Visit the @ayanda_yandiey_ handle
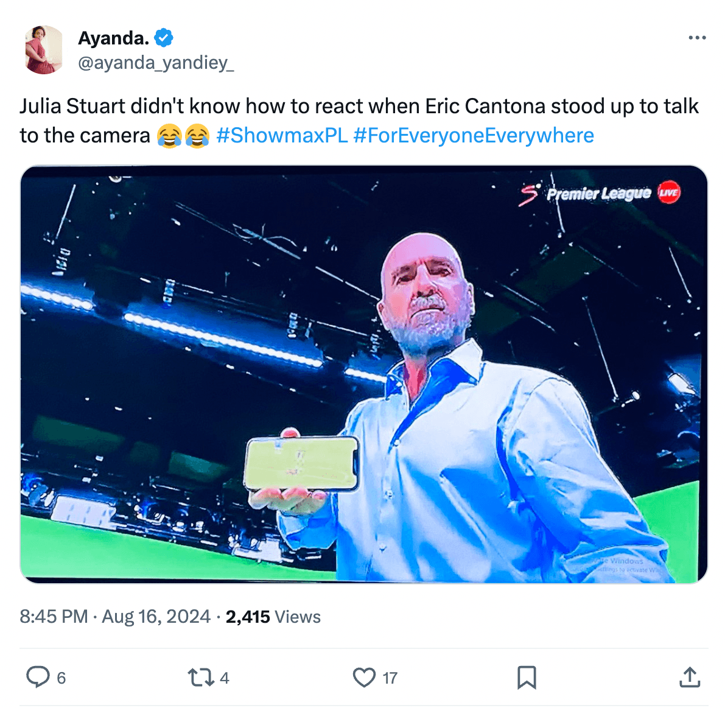The width and height of the screenshot is (725, 708). click(x=156, y=63)
